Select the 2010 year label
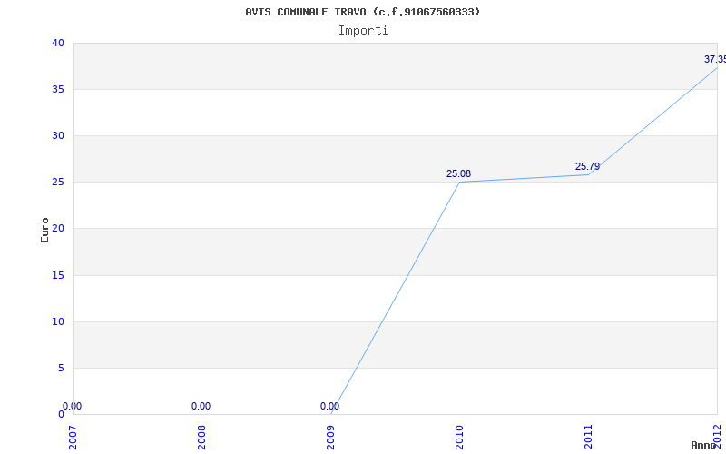The width and height of the screenshot is (726, 454). [459, 438]
